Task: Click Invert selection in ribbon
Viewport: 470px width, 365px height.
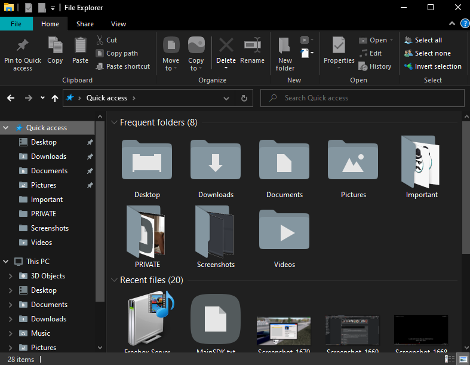Action: click(x=433, y=66)
